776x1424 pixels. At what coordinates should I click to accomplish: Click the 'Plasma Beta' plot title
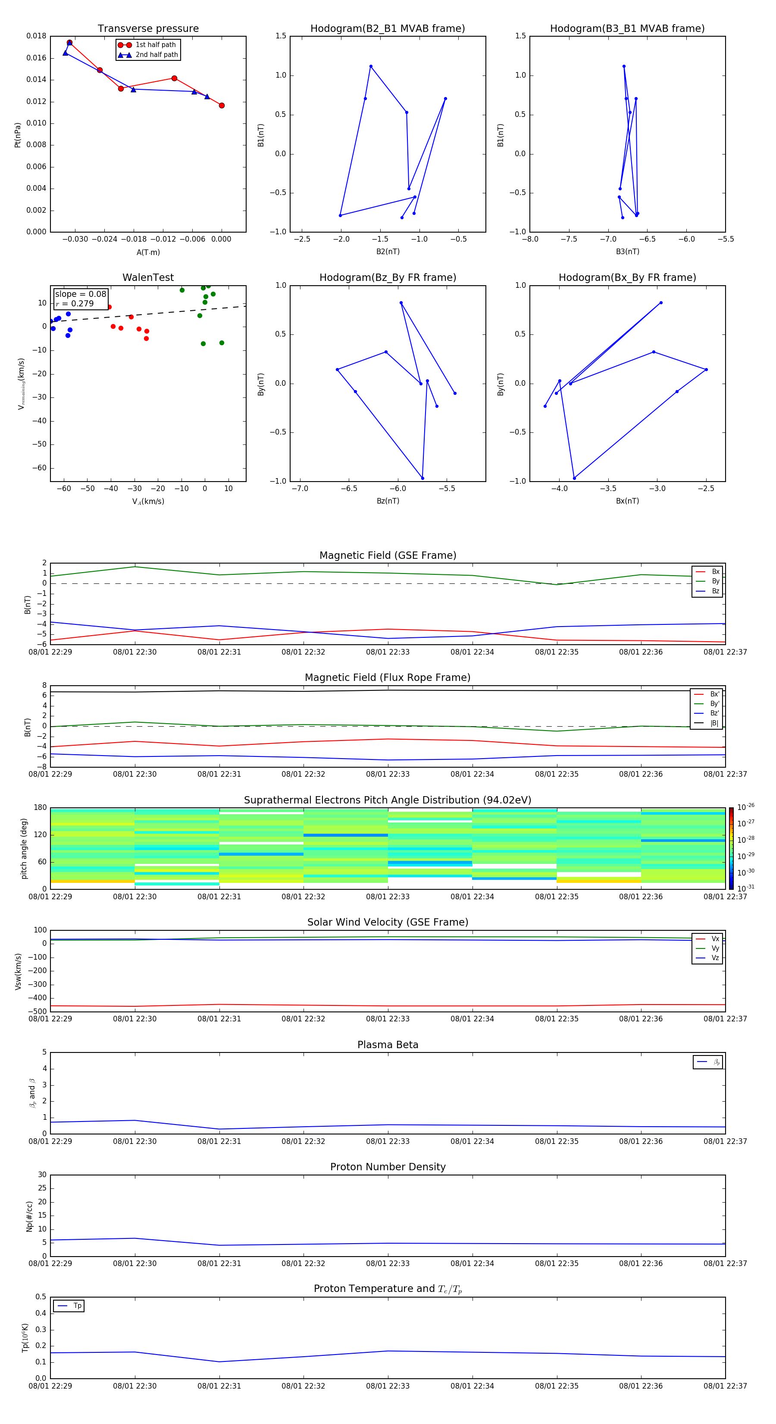pos(388,1045)
